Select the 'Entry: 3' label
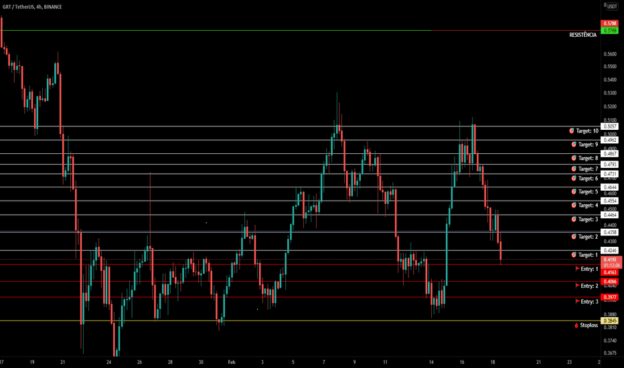This screenshot has height=368, width=624. 589,302
